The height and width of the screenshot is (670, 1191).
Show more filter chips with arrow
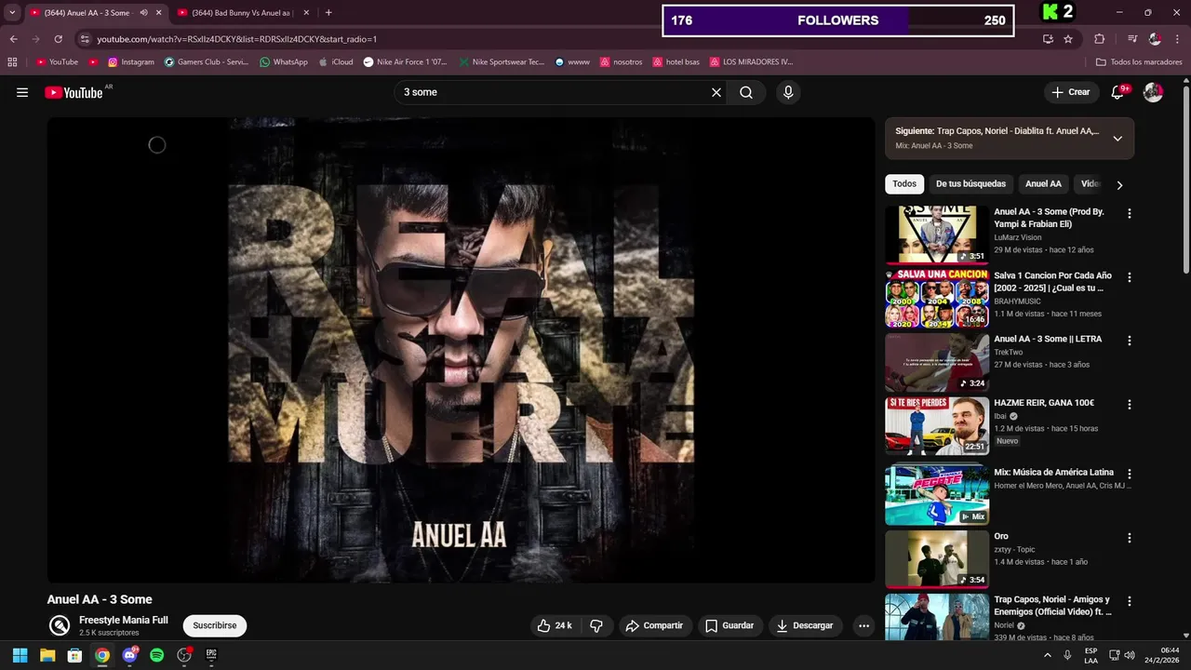click(1119, 184)
